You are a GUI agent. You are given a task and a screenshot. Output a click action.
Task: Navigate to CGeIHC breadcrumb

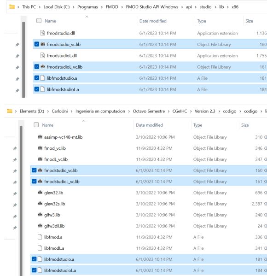tap(180, 111)
